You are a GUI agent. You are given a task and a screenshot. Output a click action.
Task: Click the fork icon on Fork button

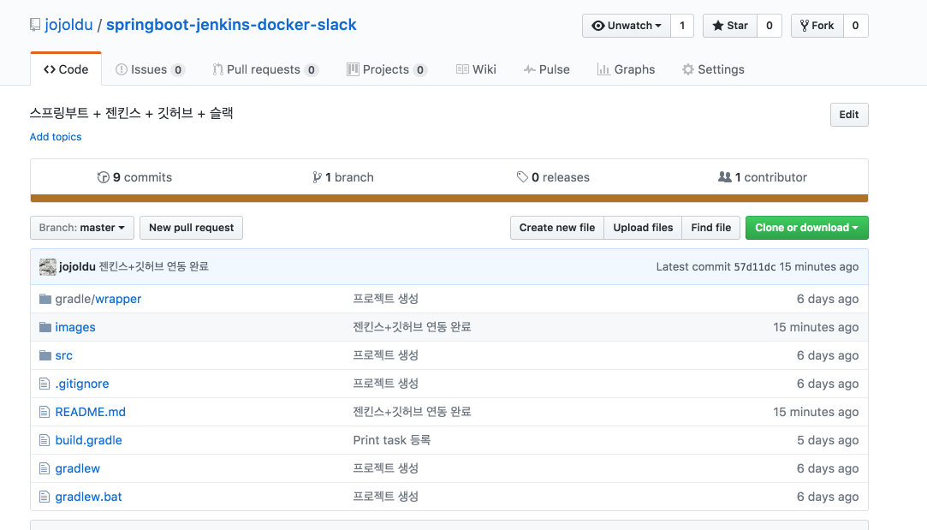tap(804, 26)
